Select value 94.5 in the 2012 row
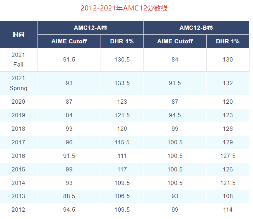This screenshot has width=253, height=219. pos(69,210)
